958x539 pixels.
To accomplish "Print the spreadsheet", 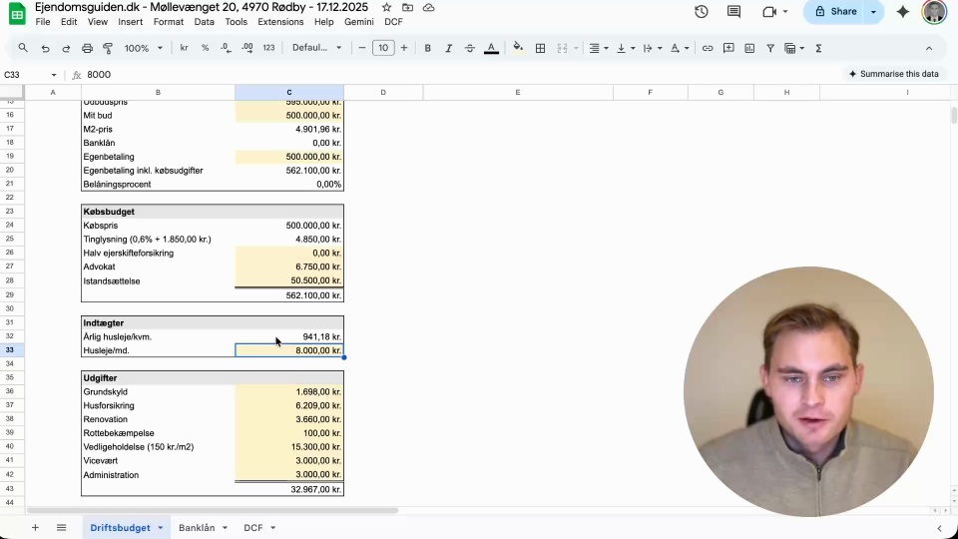I will pyautogui.click(x=87, y=48).
